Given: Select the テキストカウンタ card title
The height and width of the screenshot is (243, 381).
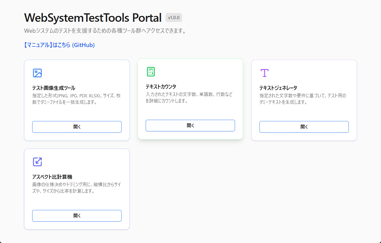Looking at the screenshot, I should pos(161,87).
